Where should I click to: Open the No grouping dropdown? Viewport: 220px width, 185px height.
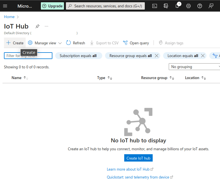[194, 67]
